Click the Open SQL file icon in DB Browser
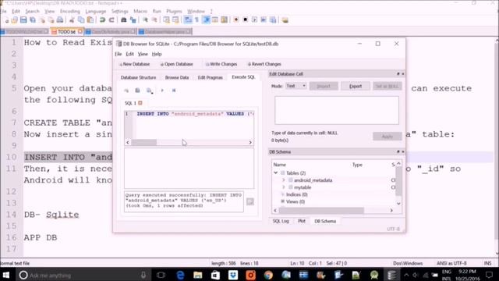This screenshot has width=499, height=281. (137, 91)
